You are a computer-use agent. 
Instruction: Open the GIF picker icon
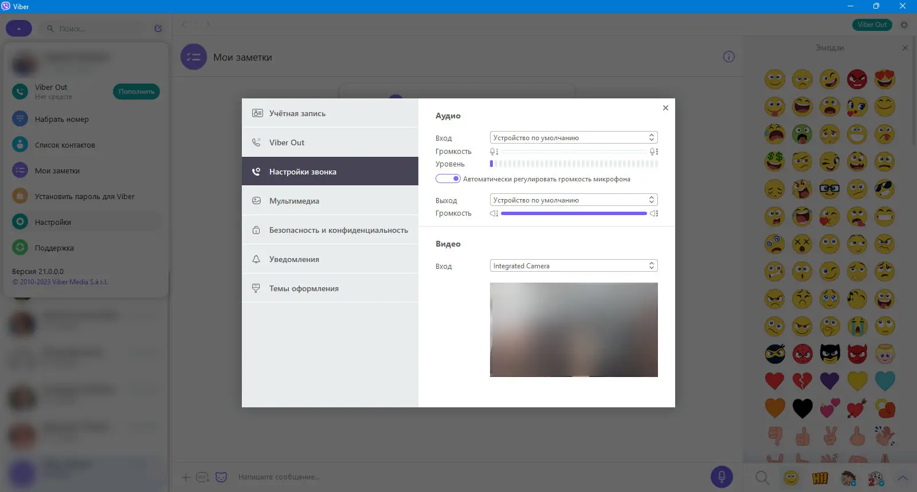202,477
